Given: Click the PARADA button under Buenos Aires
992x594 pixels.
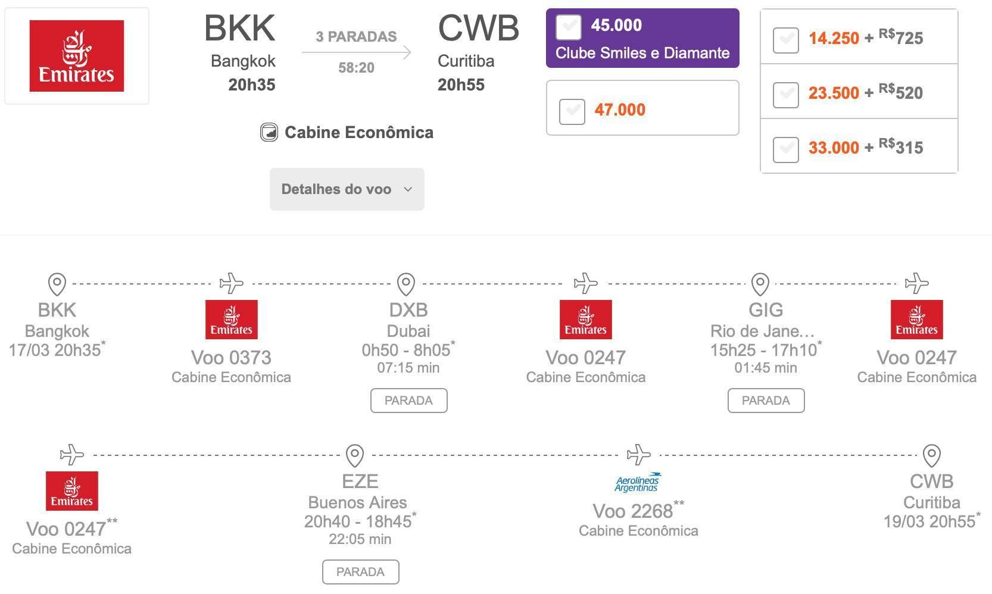Looking at the screenshot, I should 360,572.
